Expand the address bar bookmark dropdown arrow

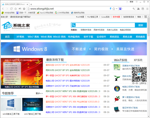pos(117,8)
